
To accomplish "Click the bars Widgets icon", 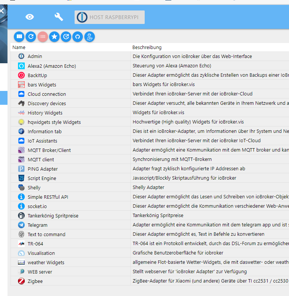I will coord(21,85).
